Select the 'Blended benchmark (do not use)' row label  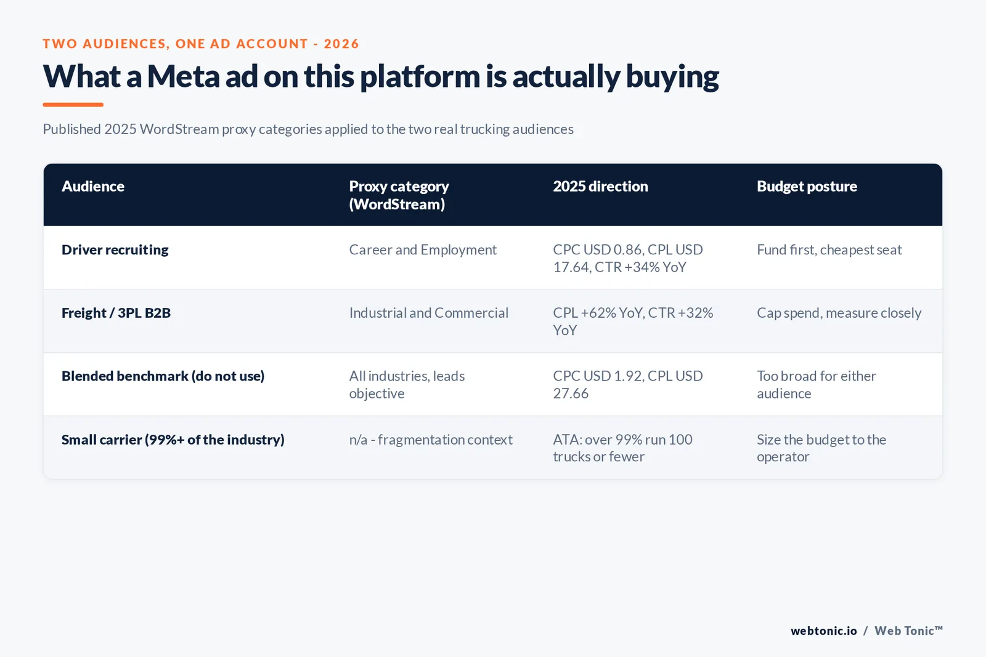pyautogui.click(x=163, y=376)
